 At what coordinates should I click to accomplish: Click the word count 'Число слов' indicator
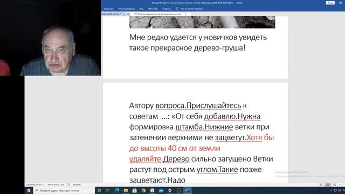pyautogui.click(x=56, y=185)
